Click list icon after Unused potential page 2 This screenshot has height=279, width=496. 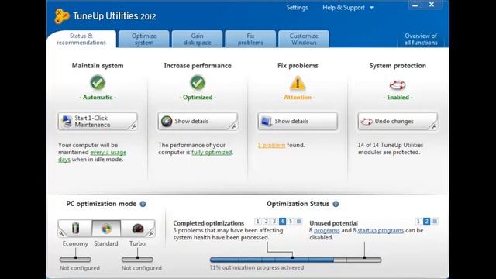[435, 222]
